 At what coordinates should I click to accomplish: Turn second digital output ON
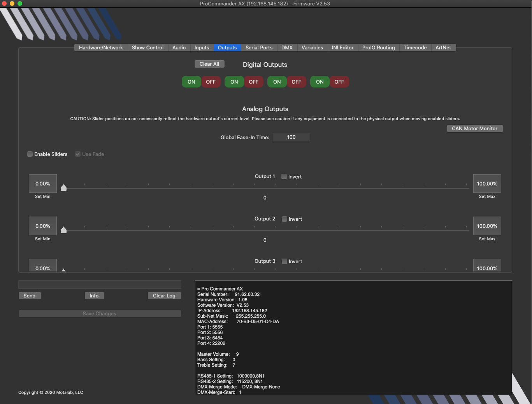234,82
